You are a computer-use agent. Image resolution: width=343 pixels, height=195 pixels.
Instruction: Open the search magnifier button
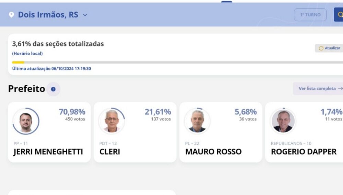(x=340, y=15)
